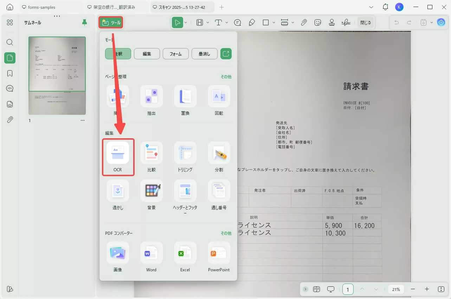Open the 21% zoom level dropdown
This screenshot has width=451, height=299.
pos(396,289)
